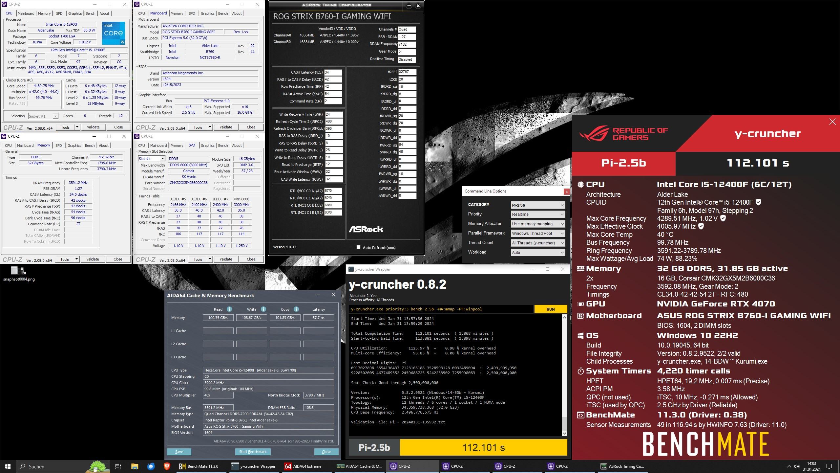Open Task View from the taskbar
The height and width of the screenshot is (473, 840).
[x=118, y=466]
